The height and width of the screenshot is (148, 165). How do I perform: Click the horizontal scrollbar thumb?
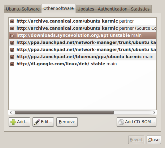(x=64, y=112)
